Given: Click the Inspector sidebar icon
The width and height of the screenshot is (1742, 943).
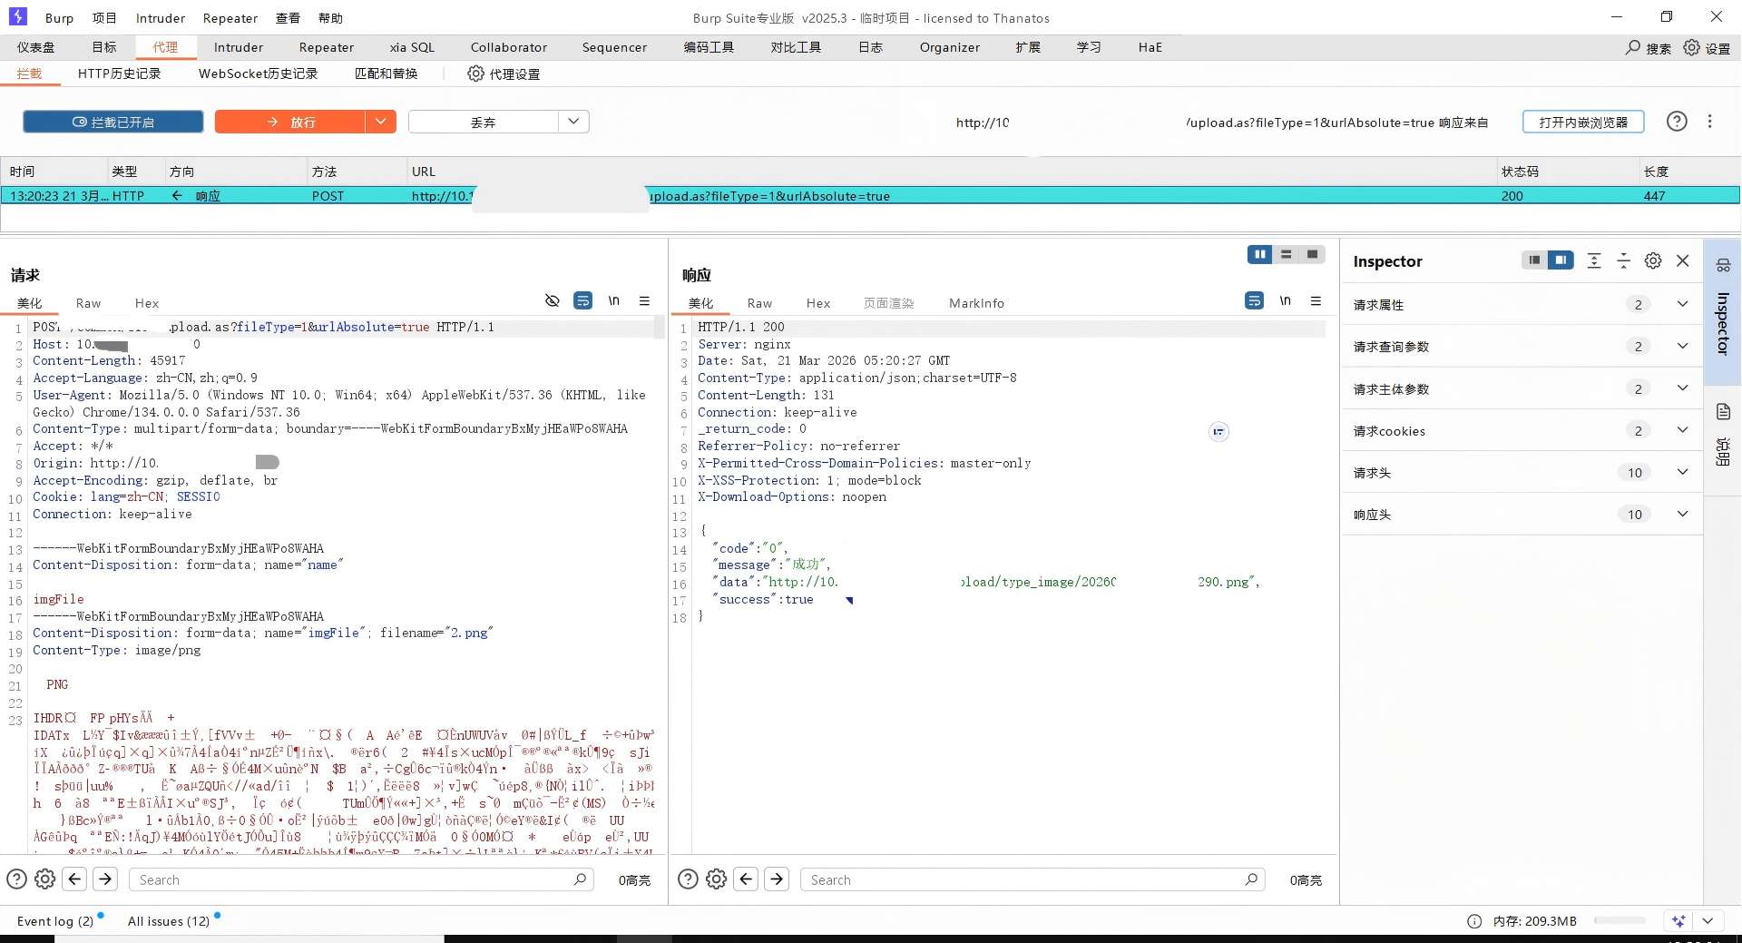Looking at the screenshot, I should pos(1723,265).
